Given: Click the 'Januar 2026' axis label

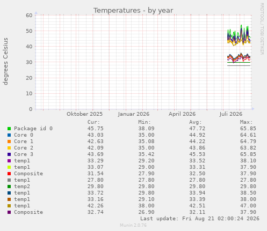Looking at the screenshot, I should point(134,114).
